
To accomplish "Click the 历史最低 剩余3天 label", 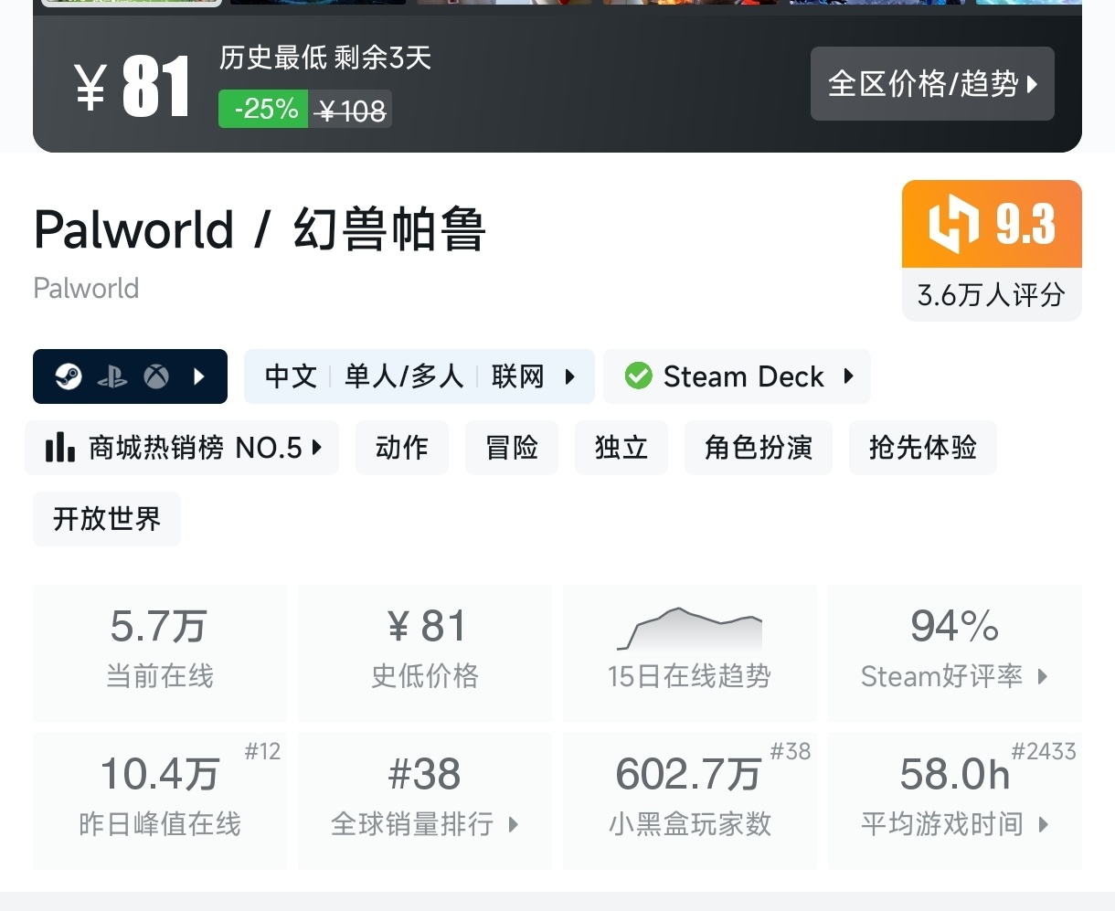I will 325,58.
